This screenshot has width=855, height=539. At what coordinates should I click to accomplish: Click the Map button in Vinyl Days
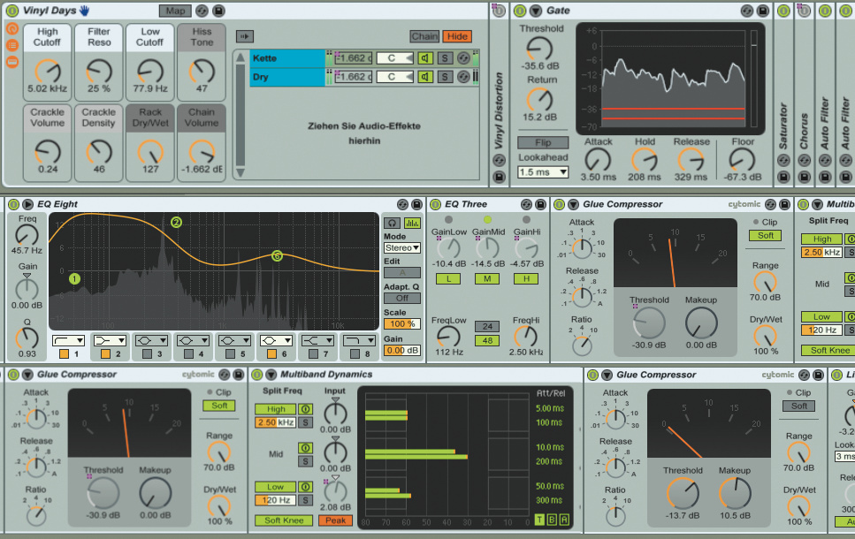click(173, 11)
